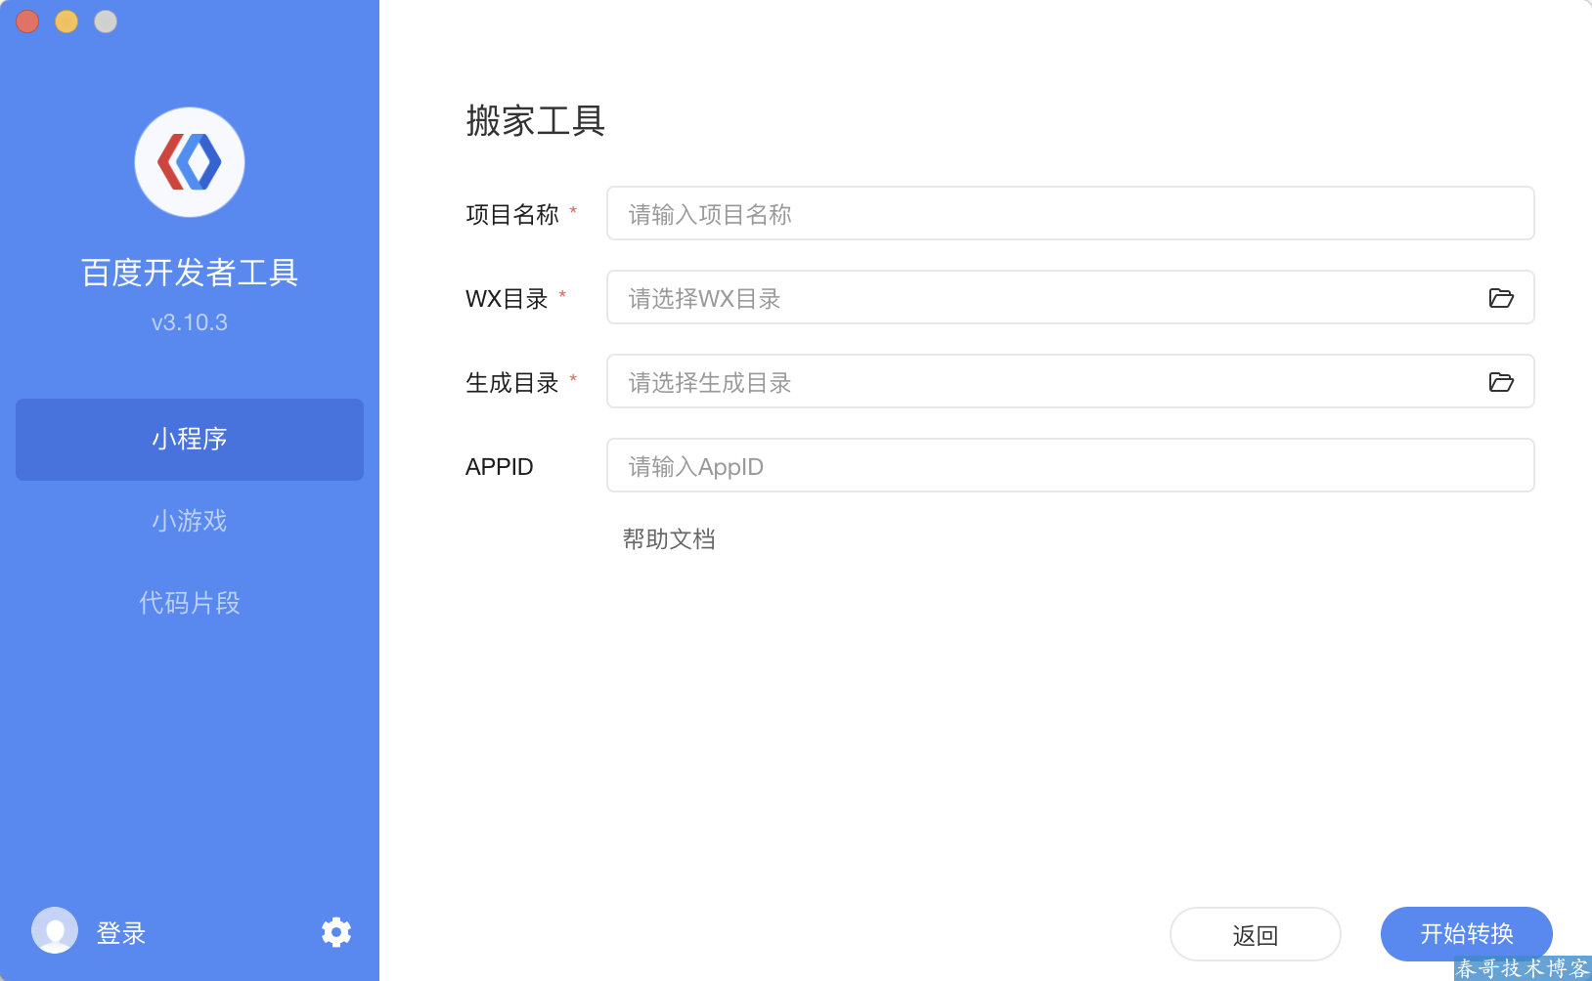Click the 项目名称 label
Screen dimensions: 1592x981
[512, 214]
